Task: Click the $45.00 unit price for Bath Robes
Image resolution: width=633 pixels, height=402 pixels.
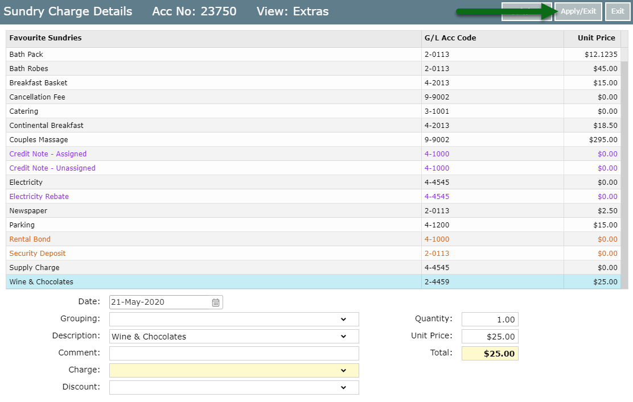Action: pos(605,69)
